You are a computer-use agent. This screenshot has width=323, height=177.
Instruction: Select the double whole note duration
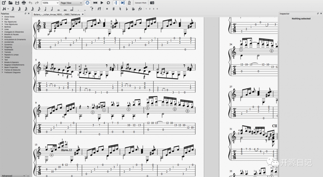(65, 10)
